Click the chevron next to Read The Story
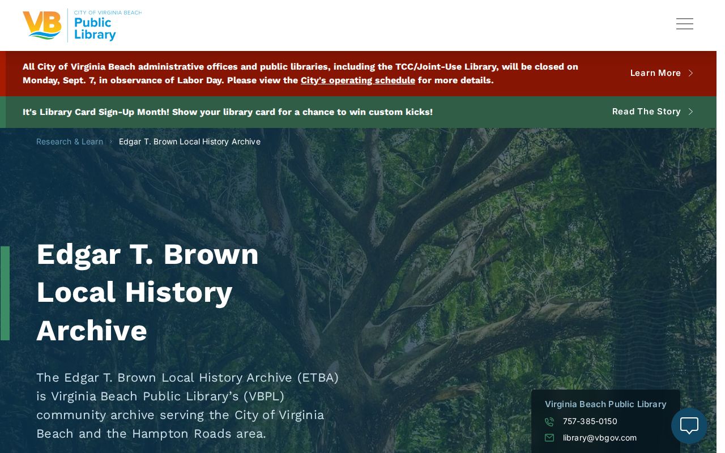This screenshot has width=725, height=453. pyautogui.click(x=690, y=112)
